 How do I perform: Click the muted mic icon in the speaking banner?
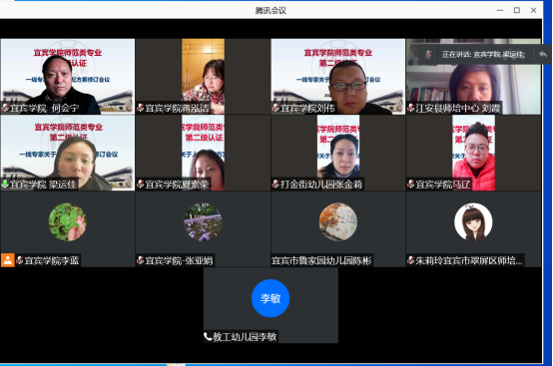428,54
